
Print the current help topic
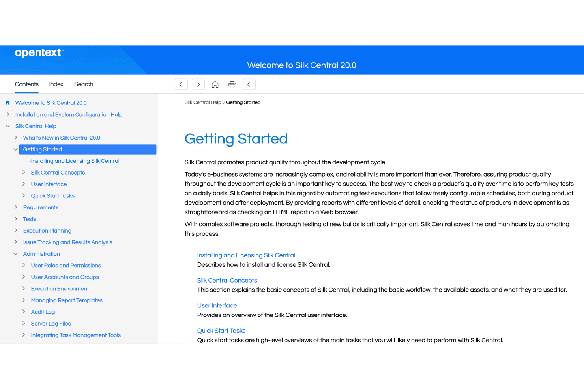[232, 84]
